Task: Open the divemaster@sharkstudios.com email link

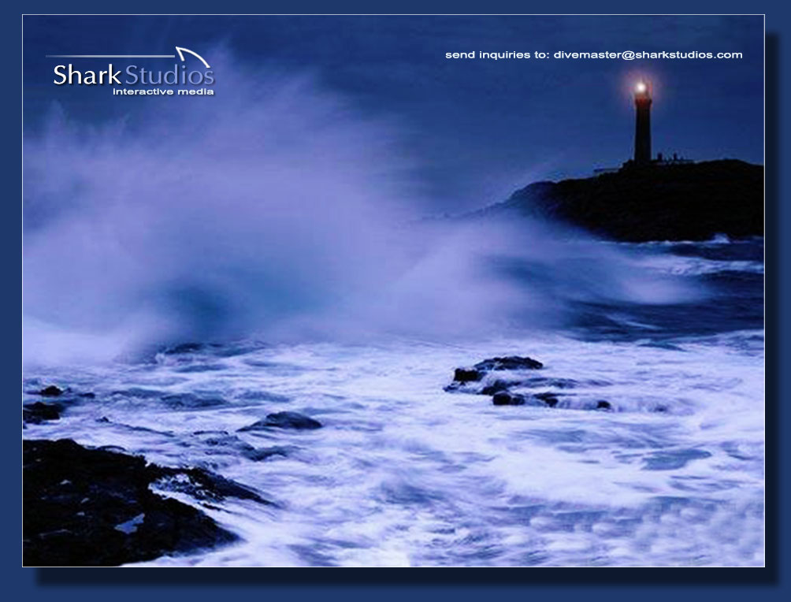Action: coord(648,55)
